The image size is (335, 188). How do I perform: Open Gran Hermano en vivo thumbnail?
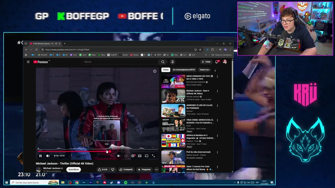click(x=173, y=81)
